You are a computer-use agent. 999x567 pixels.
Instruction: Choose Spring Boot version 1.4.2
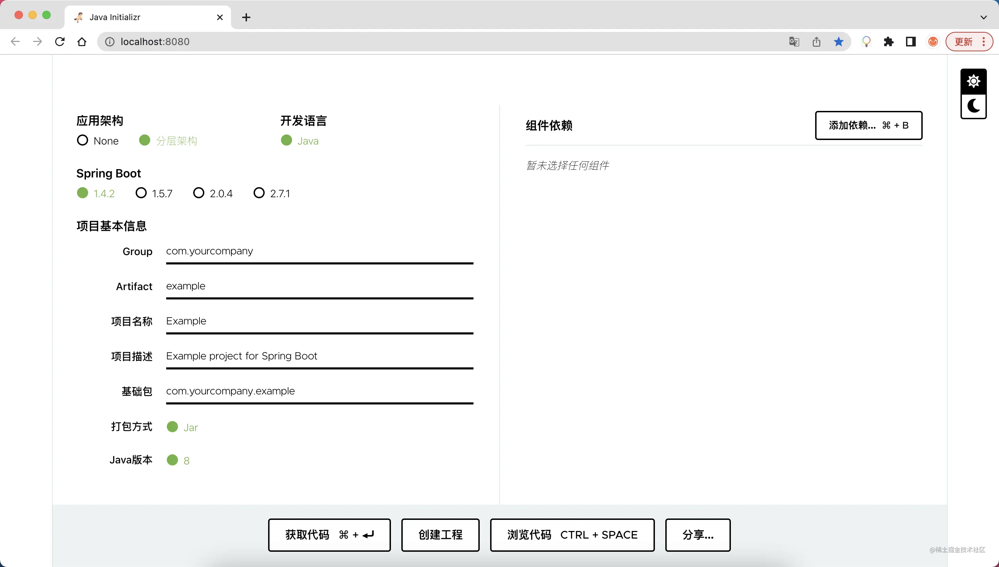[x=96, y=193]
